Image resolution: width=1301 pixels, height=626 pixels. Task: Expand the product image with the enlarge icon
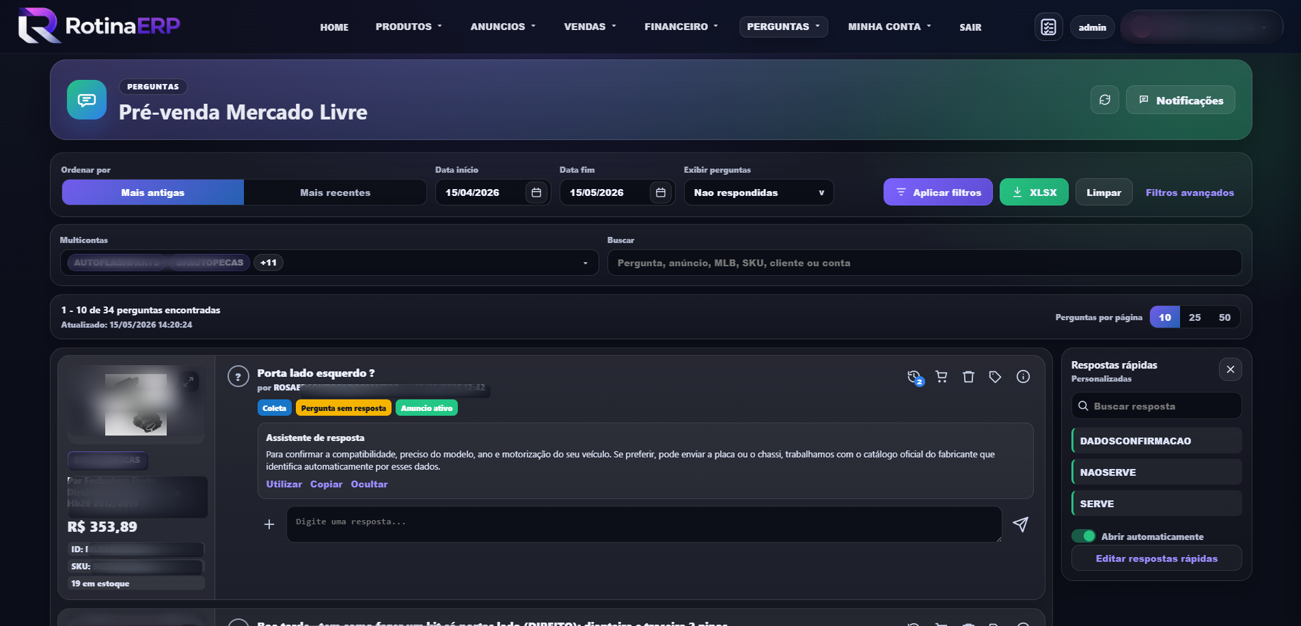point(189,382)
